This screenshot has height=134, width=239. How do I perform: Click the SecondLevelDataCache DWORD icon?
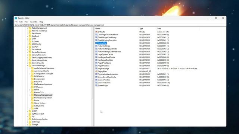point(96,77)
